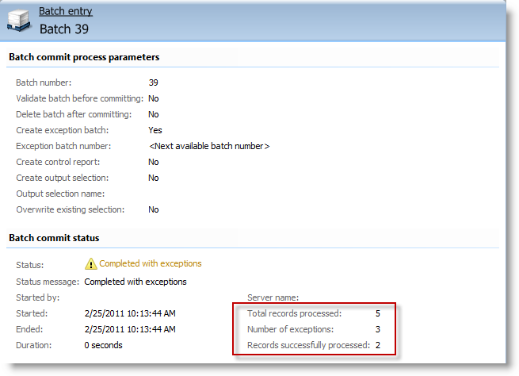This screenshot has height=376, width=519.
Task: Click the Overwrite existing selection No value
Action: 154,209
